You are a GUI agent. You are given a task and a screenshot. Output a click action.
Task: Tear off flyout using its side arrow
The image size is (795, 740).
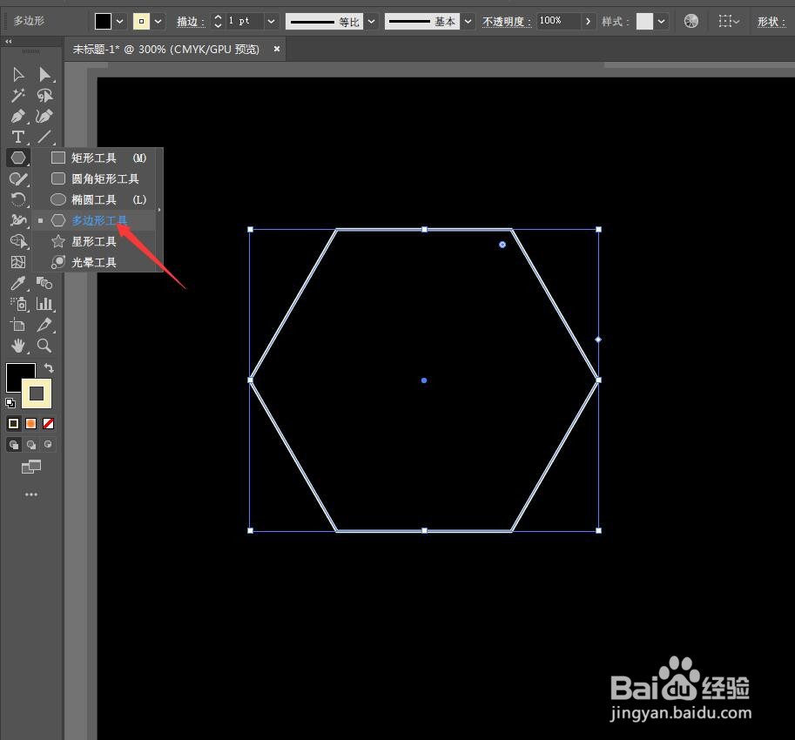click(159, 209)
